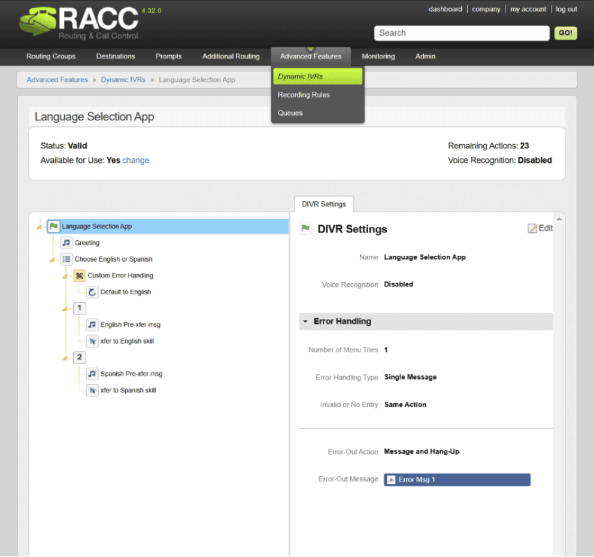Screen dimensions: 594x557
Task: Collapse the Error Handling section
Action: point(305,321)
